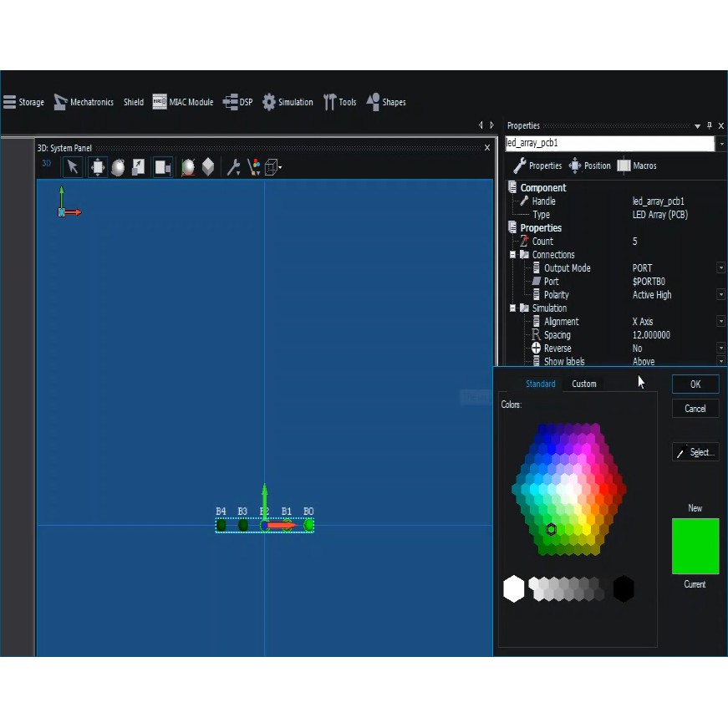Open the Mechatronics component group

coord(83,102)
